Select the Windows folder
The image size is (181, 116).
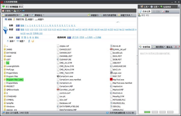pyautogui.click(x=10, y=106)
